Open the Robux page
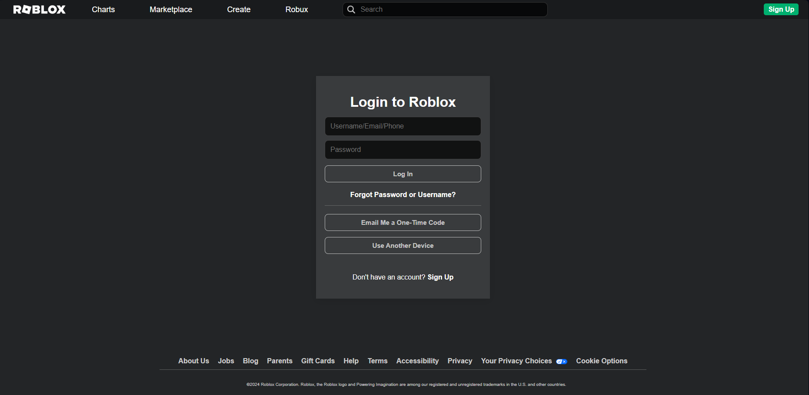This screenshot has width=809, height=395. coord(296,10)
